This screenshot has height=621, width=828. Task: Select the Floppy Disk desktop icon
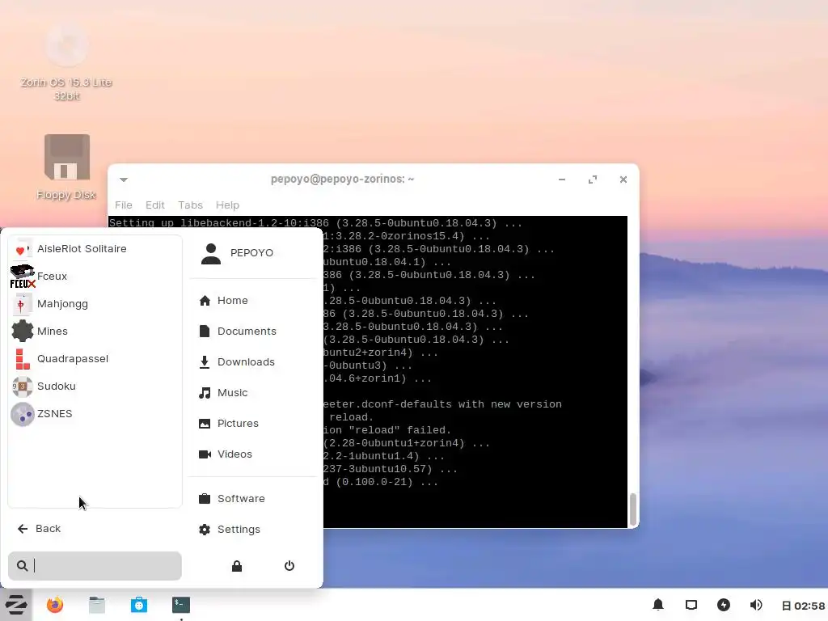[66, 167]
